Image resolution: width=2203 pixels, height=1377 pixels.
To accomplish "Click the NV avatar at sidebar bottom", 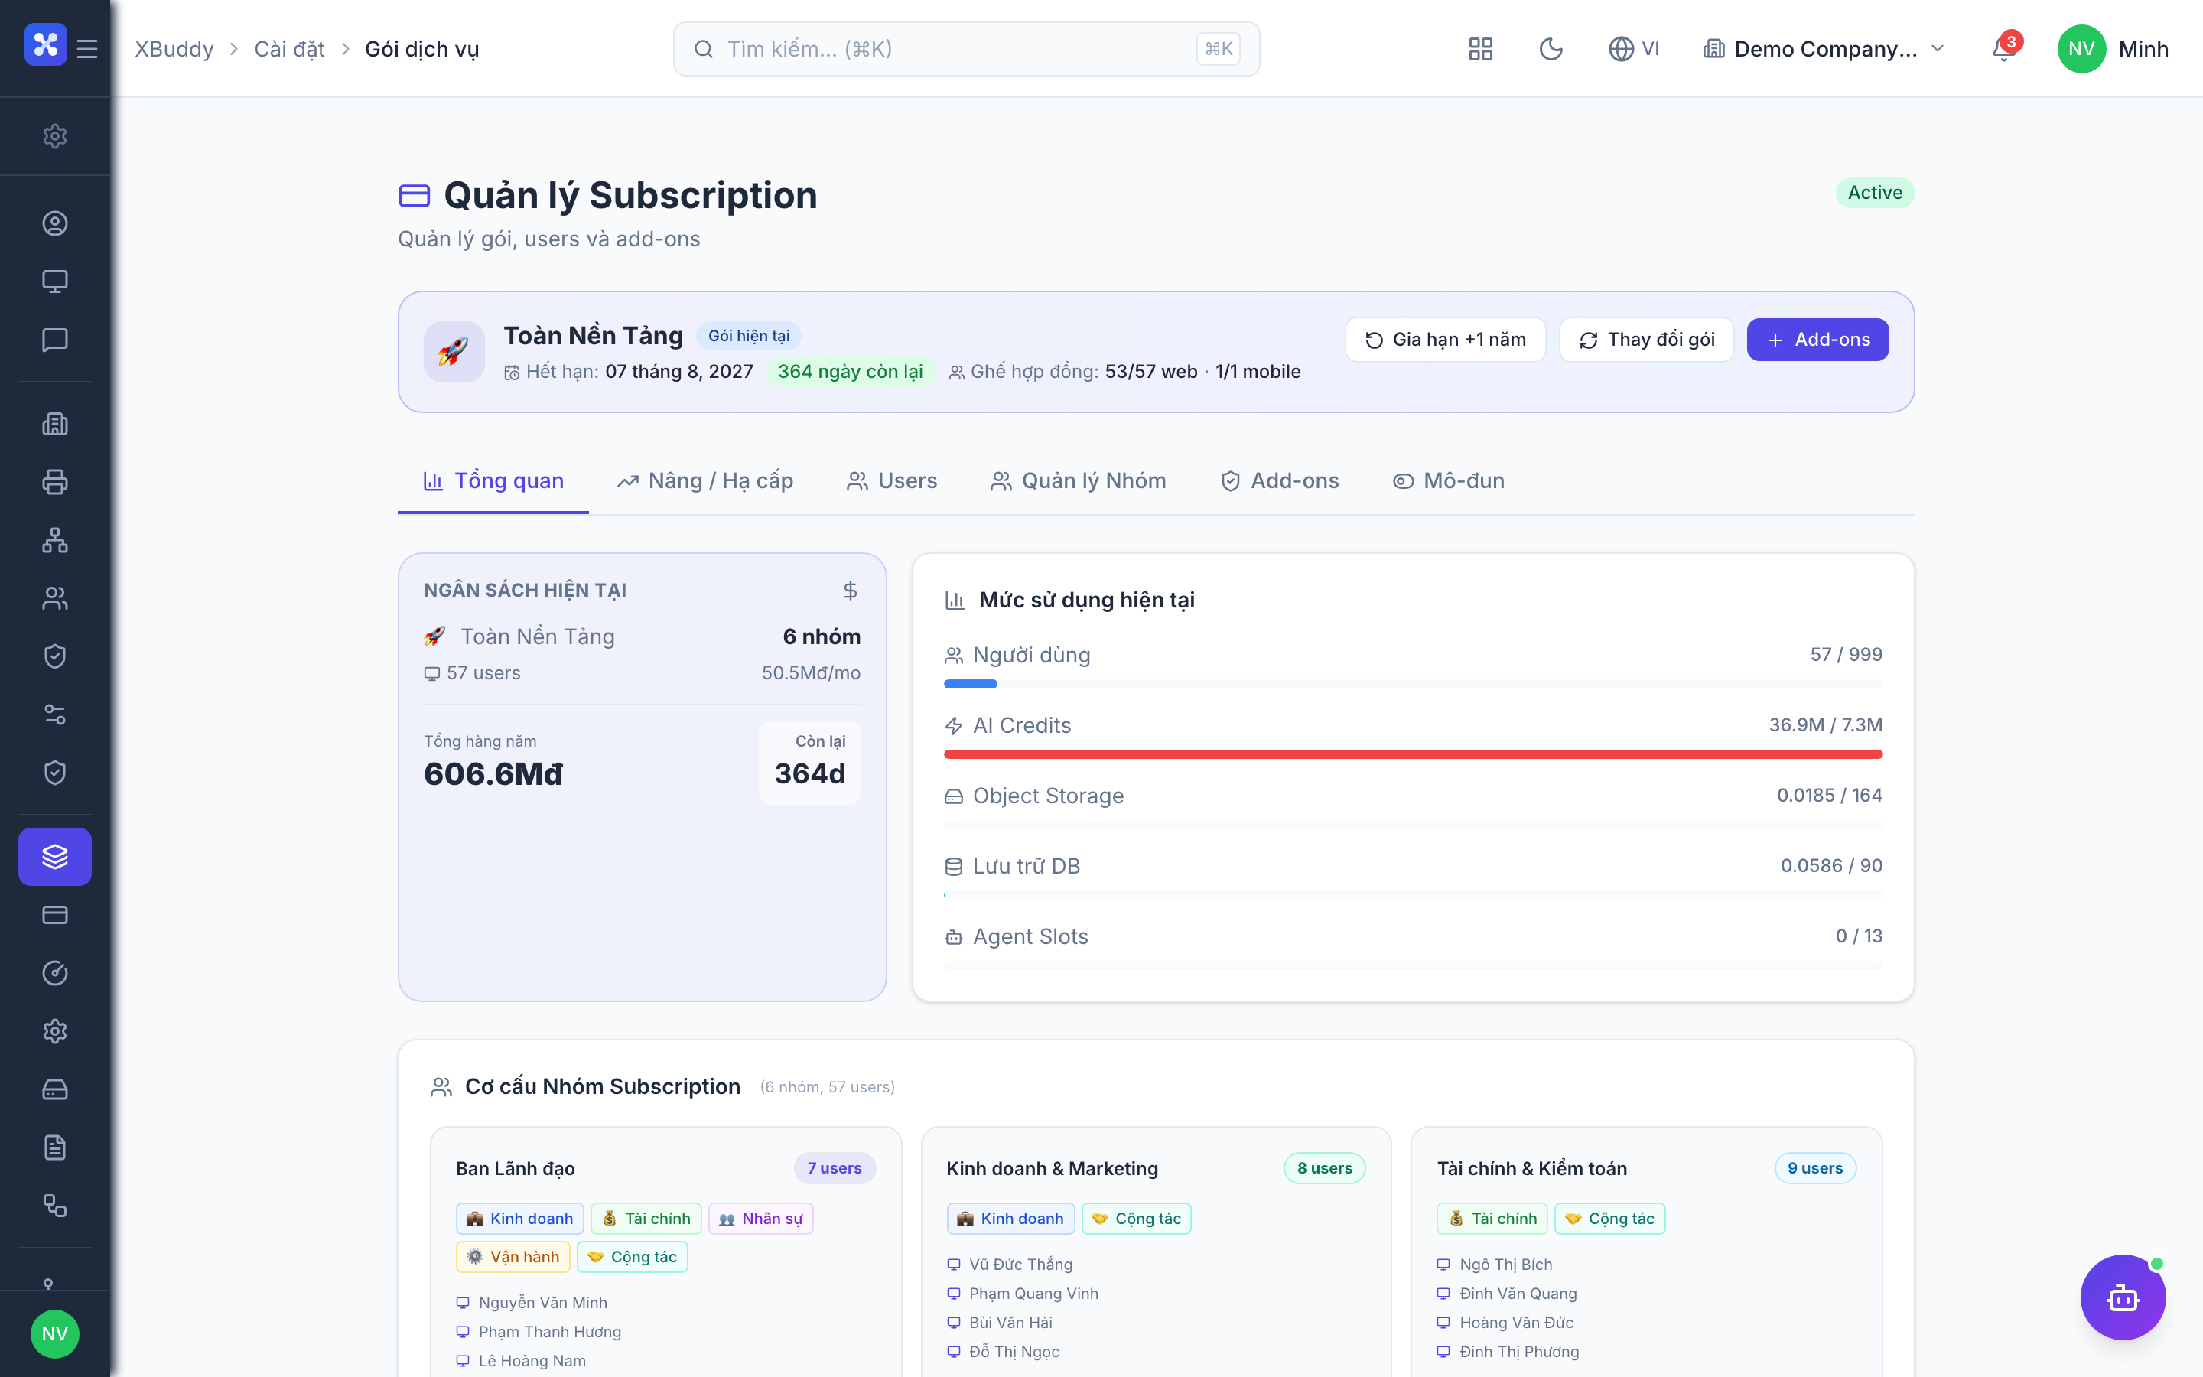I will pyautogui.click(x=54, y=1334).
